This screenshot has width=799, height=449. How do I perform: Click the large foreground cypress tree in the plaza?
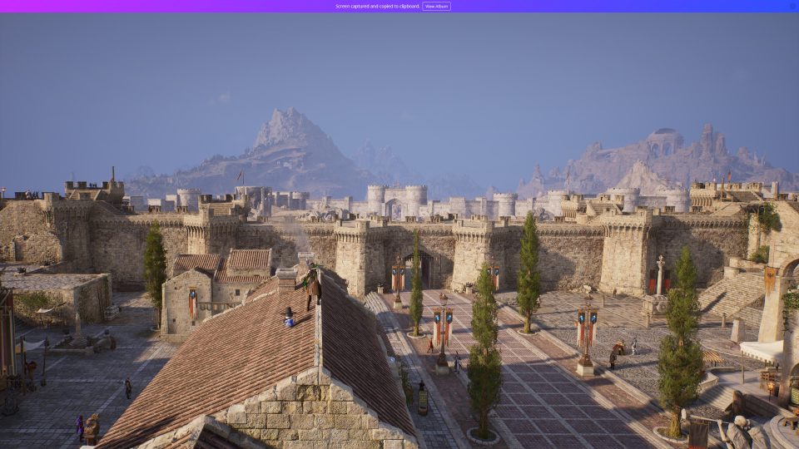(x=484, y=358)
